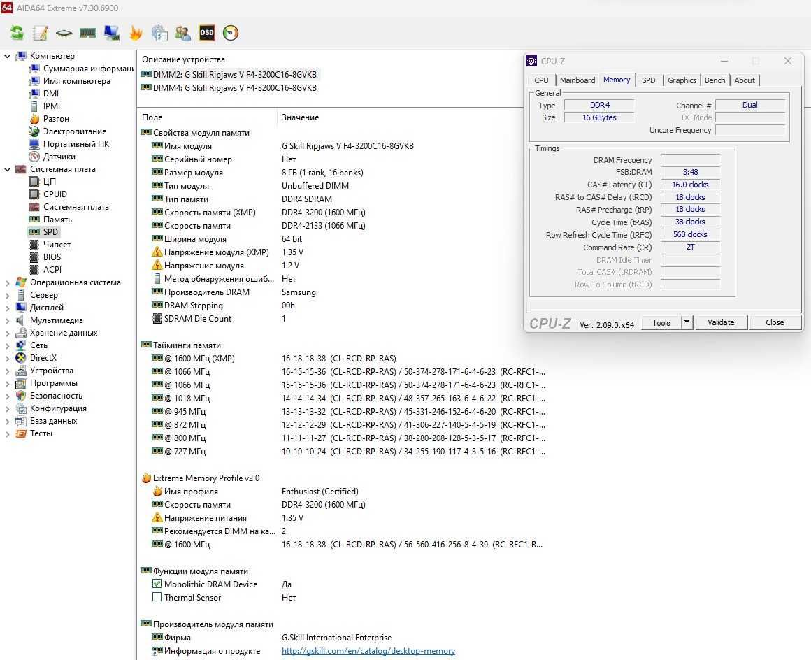
Task: Expand the Операционная система node
Action: (7, 282)
